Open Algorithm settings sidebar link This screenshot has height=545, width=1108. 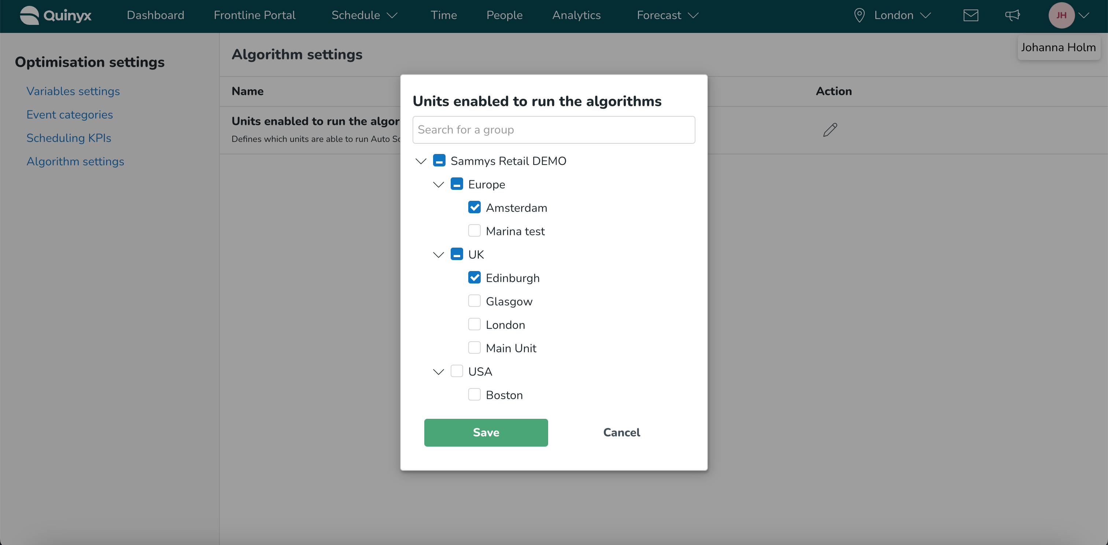coord(75,161)
